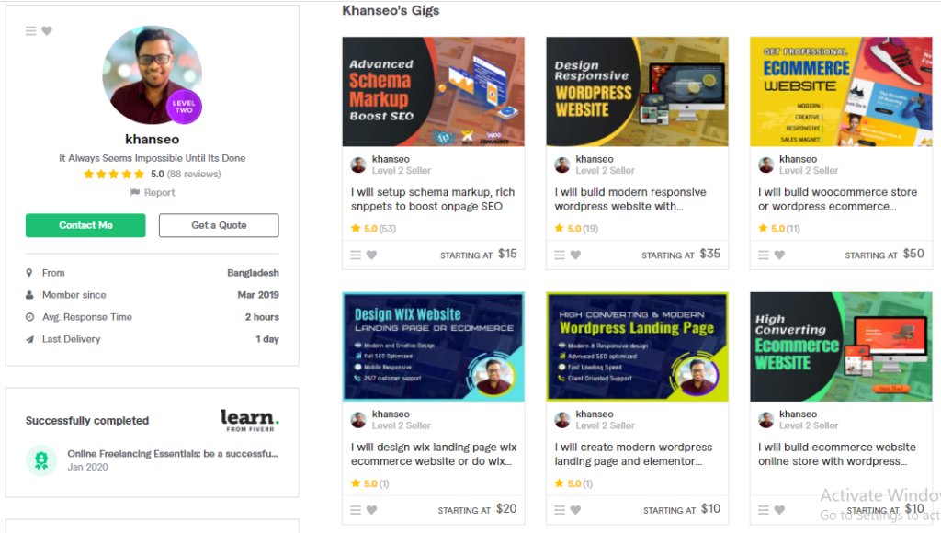Open the Online Freelancing Essentials course link
This screenshot has height=533, width=941.
[x=172, y=454]
